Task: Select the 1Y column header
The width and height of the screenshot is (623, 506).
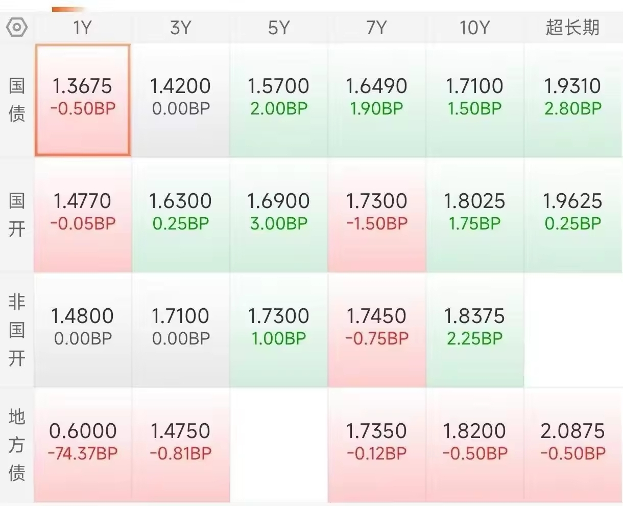Action: 82,28
